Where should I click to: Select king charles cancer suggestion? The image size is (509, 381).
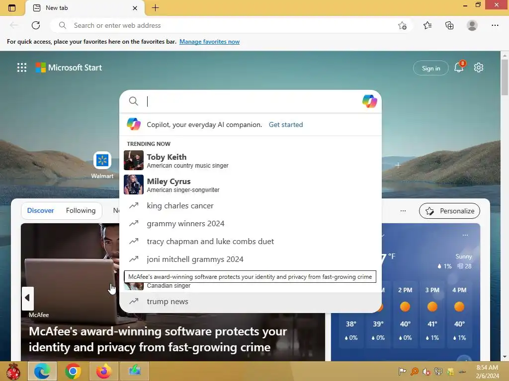tap(251, 206)
